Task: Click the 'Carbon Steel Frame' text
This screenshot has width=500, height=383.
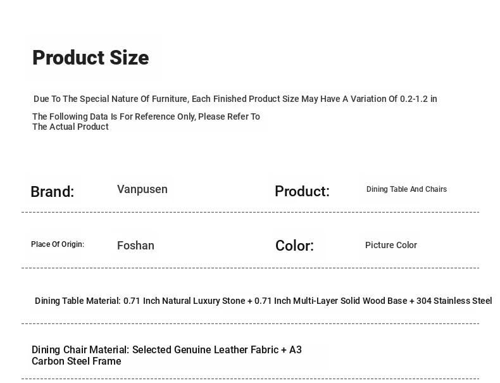Action: click(x=77, y=361)
